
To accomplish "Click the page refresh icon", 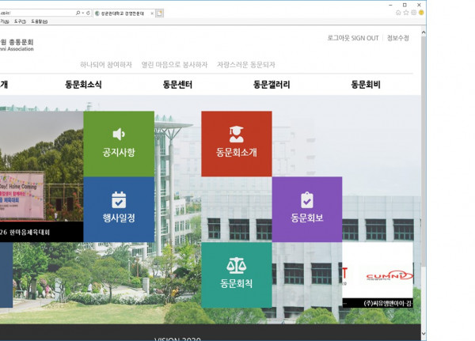I will tap(88, 13).
